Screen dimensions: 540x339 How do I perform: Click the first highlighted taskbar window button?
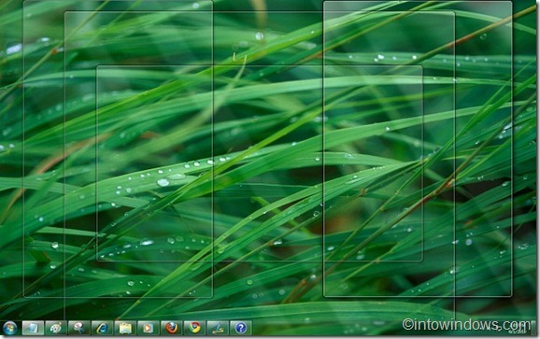pos(33,328)
